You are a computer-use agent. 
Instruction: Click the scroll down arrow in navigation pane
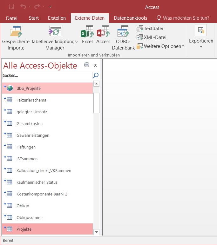pyautogui.click(x=96, y=232)
